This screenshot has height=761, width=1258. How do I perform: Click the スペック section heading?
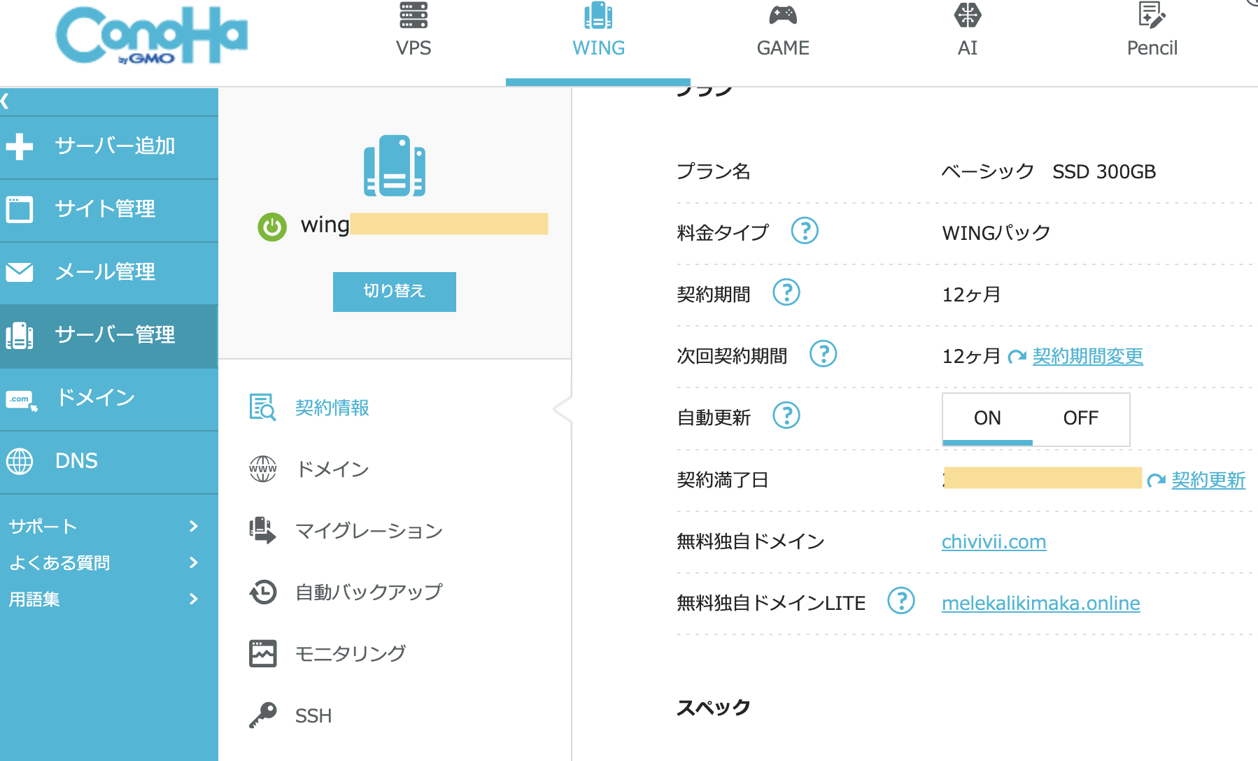point(713,707)
